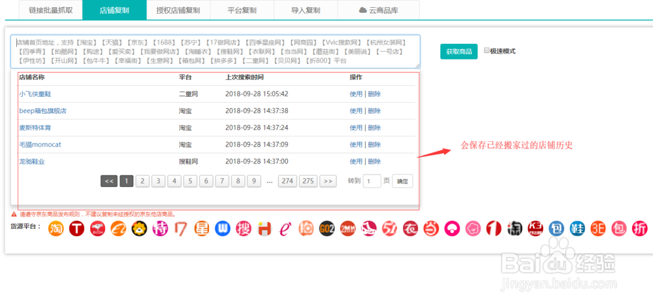Select the dark red Tmall T icon
Viewport: 653px width, 306px height.
77,228
